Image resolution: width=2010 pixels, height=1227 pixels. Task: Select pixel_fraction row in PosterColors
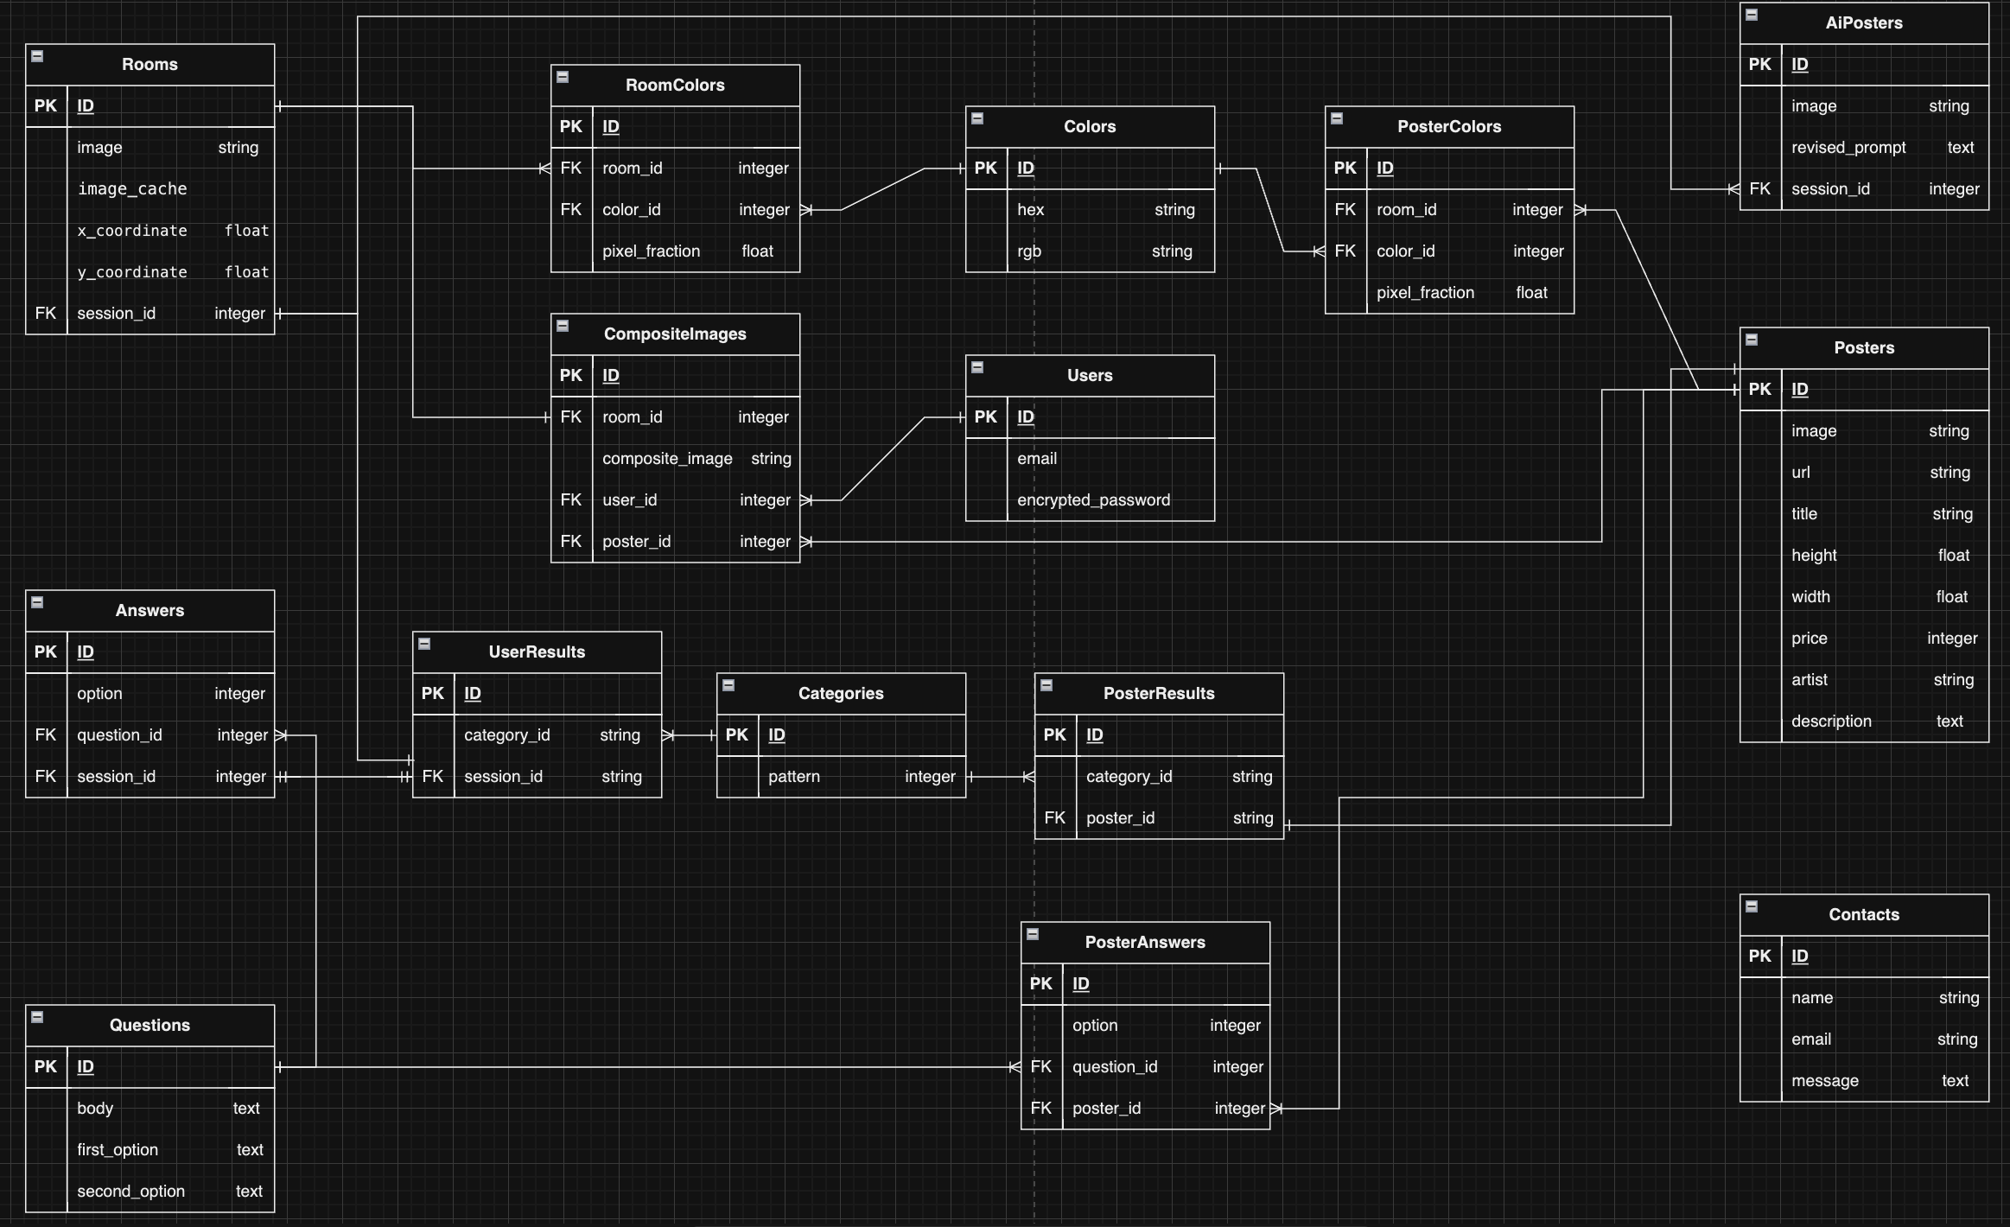[1449, 293]
